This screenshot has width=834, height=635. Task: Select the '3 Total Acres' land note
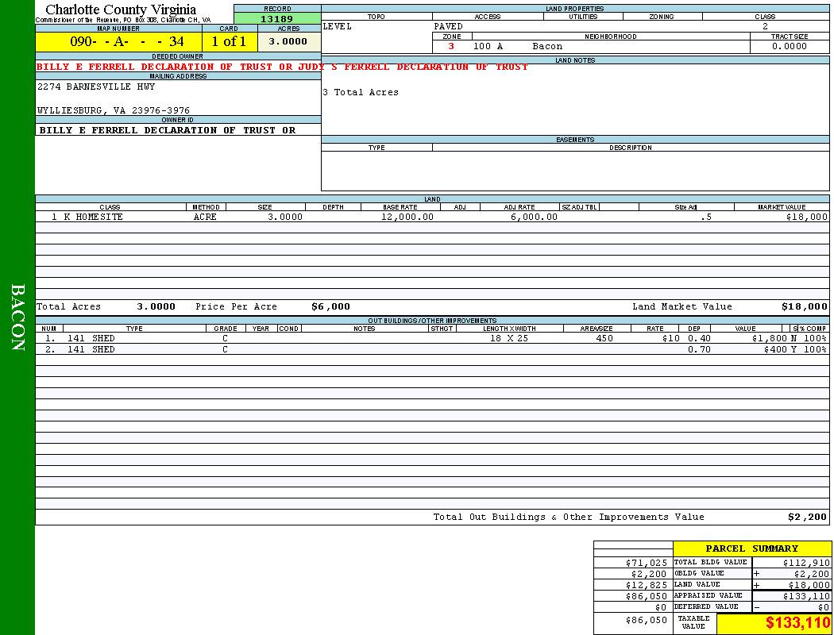pyautogui.click(x=361, y=93)
